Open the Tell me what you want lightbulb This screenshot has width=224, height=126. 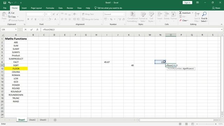(x=96, y=8)
